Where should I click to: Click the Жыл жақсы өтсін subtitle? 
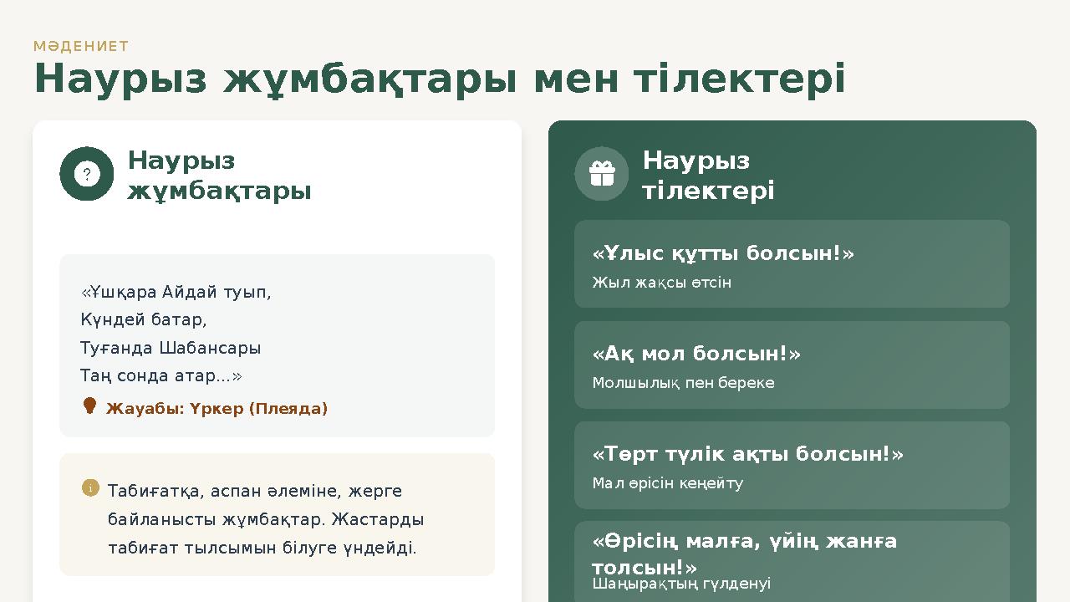pyautogui.click(x=661, y=282)
